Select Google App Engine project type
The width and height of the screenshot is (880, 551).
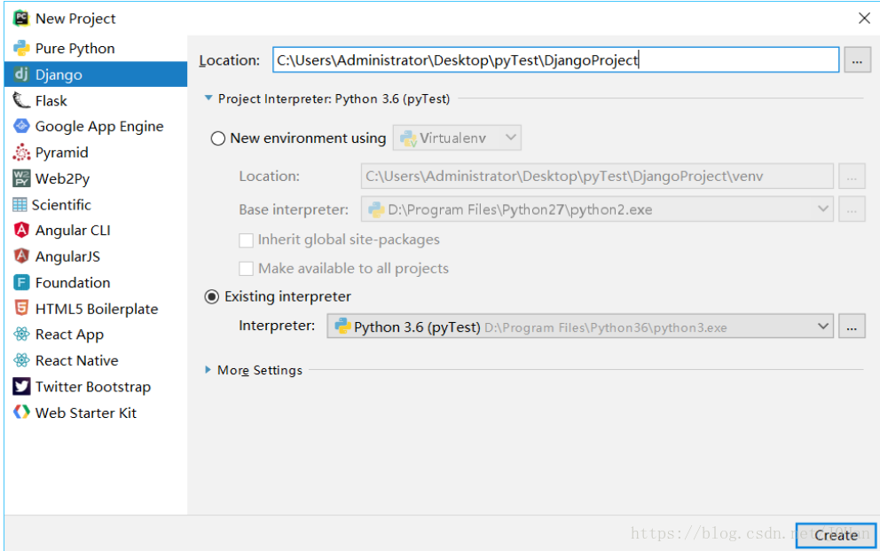(x=96, y=126)
